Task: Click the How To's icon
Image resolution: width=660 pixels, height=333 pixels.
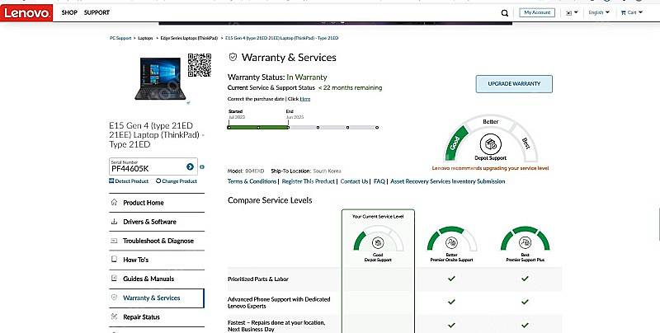Action: [114, 260]
